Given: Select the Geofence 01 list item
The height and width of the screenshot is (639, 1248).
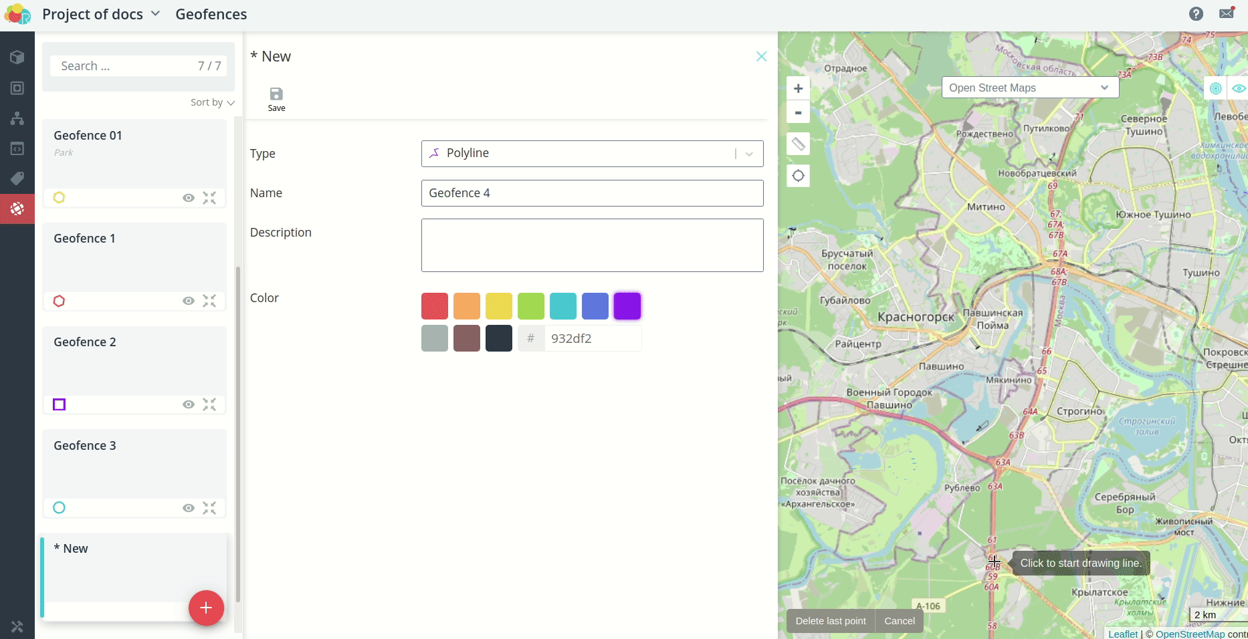Looking at the screenshot, I should coord(134,154).
